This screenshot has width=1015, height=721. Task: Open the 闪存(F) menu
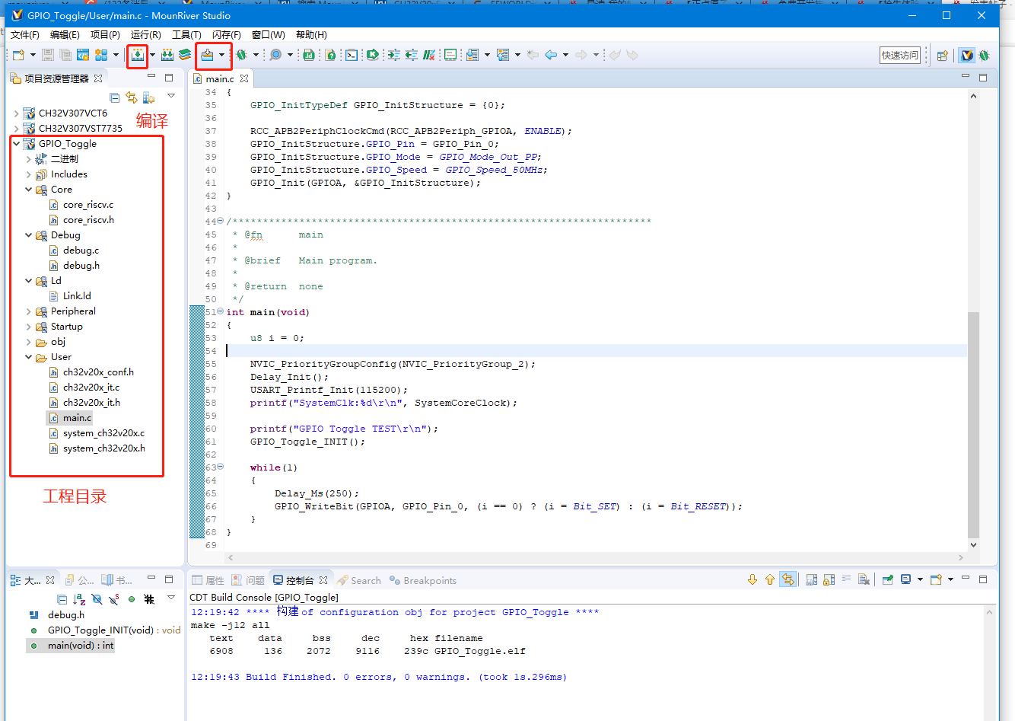click(227, 34)
